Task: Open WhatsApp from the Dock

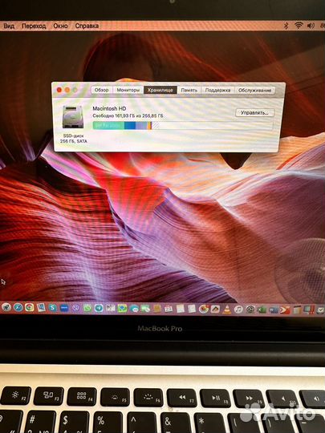Action: tap(87, 308)
